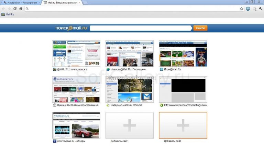Click the http://www.mywot.com/ru/settings link text

tap(186, 105)
